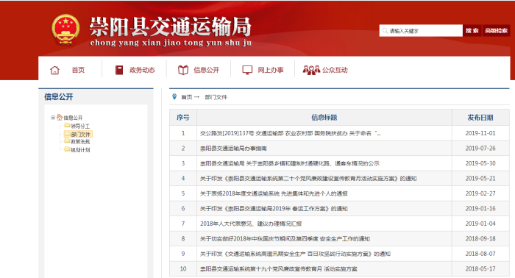This screenshot has width=515, height=278.
Task: Open 公众互动 navigation tab
Action: coord(335,70)
